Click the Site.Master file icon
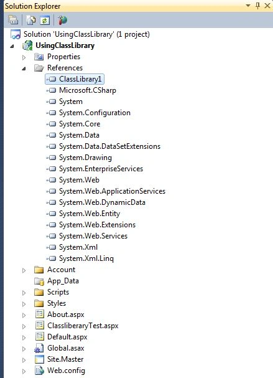The height and width of the screenshot is (378, 273). (x=39, y=359)
